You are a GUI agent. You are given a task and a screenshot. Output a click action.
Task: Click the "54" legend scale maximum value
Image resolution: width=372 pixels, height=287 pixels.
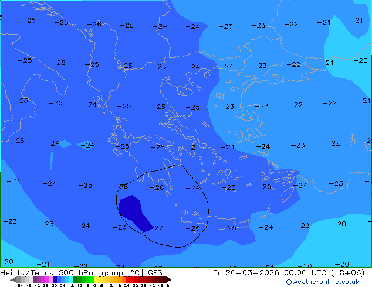pyautogui.click(x=169, y=286)
